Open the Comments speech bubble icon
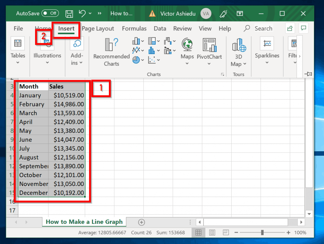This screenshot has width=324, height=244. [303, 28]
